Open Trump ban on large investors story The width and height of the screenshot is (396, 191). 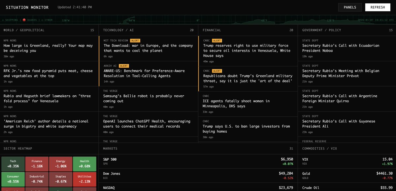[x=248, y=129]
